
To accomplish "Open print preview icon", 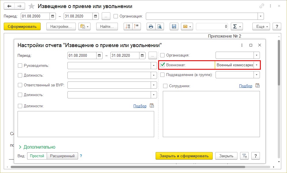I will (160, 27).
